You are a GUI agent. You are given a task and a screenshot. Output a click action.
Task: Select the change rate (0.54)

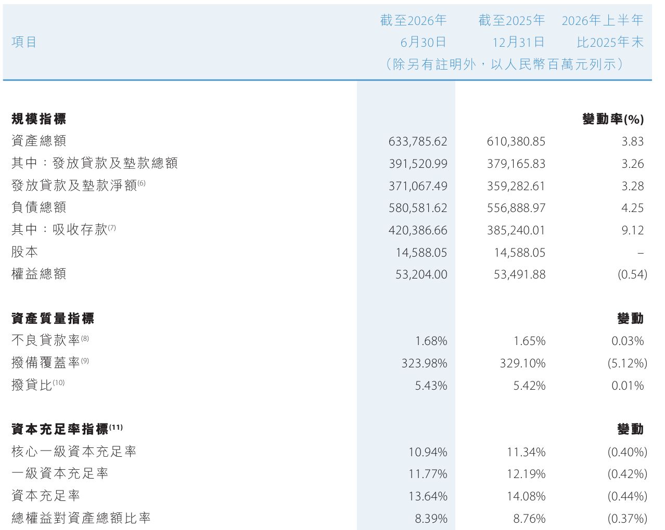coord(632,274)
